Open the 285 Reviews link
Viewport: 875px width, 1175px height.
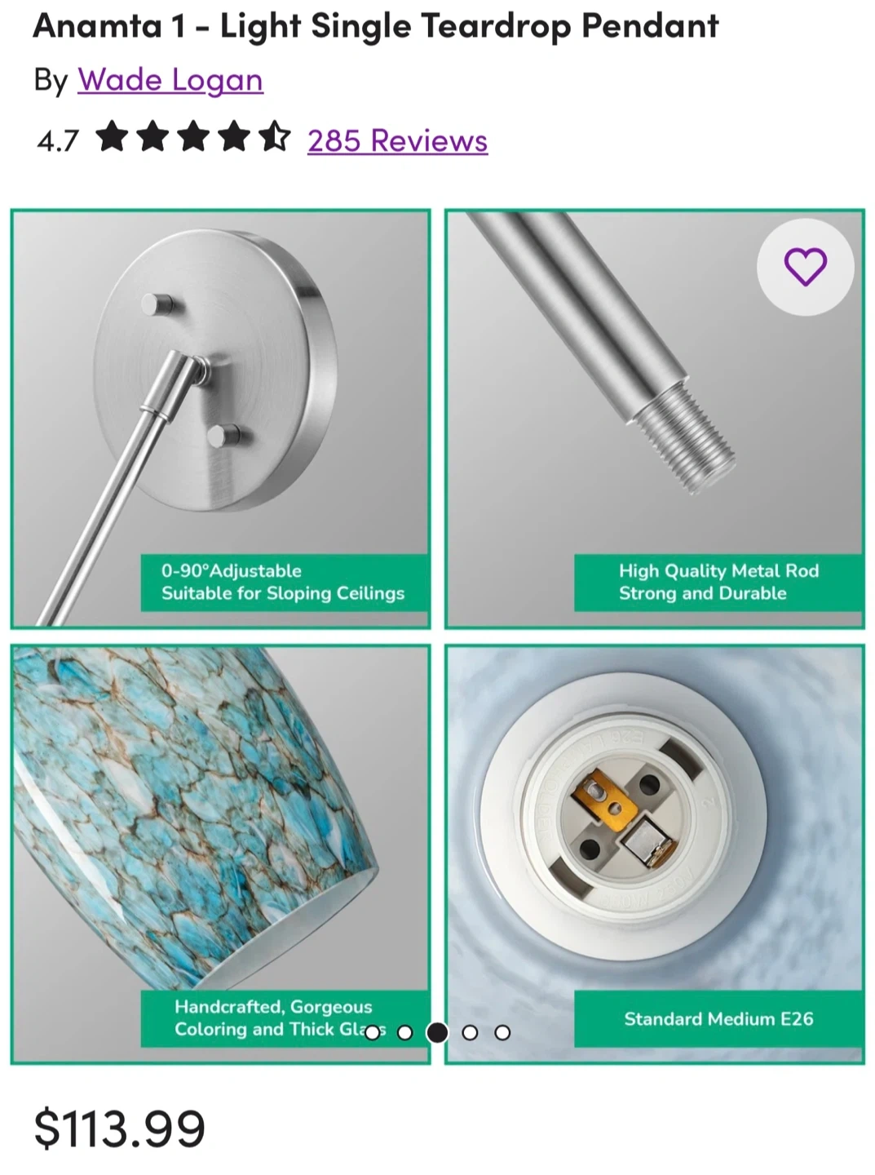[x=397, y=140]
